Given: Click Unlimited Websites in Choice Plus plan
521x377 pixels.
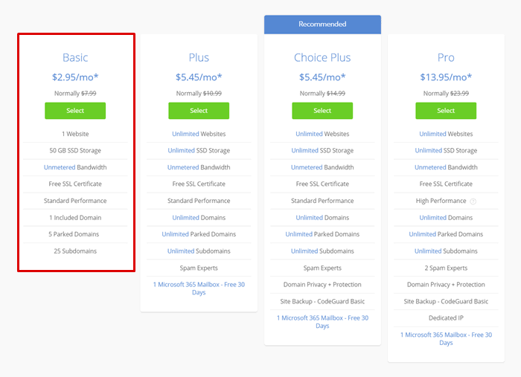Looking at the screenshot, I should [x=322, y=134].
